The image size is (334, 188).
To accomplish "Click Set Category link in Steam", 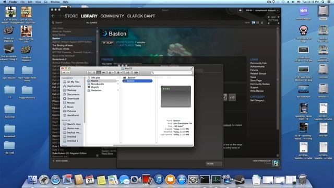I will tap(257, 100).
